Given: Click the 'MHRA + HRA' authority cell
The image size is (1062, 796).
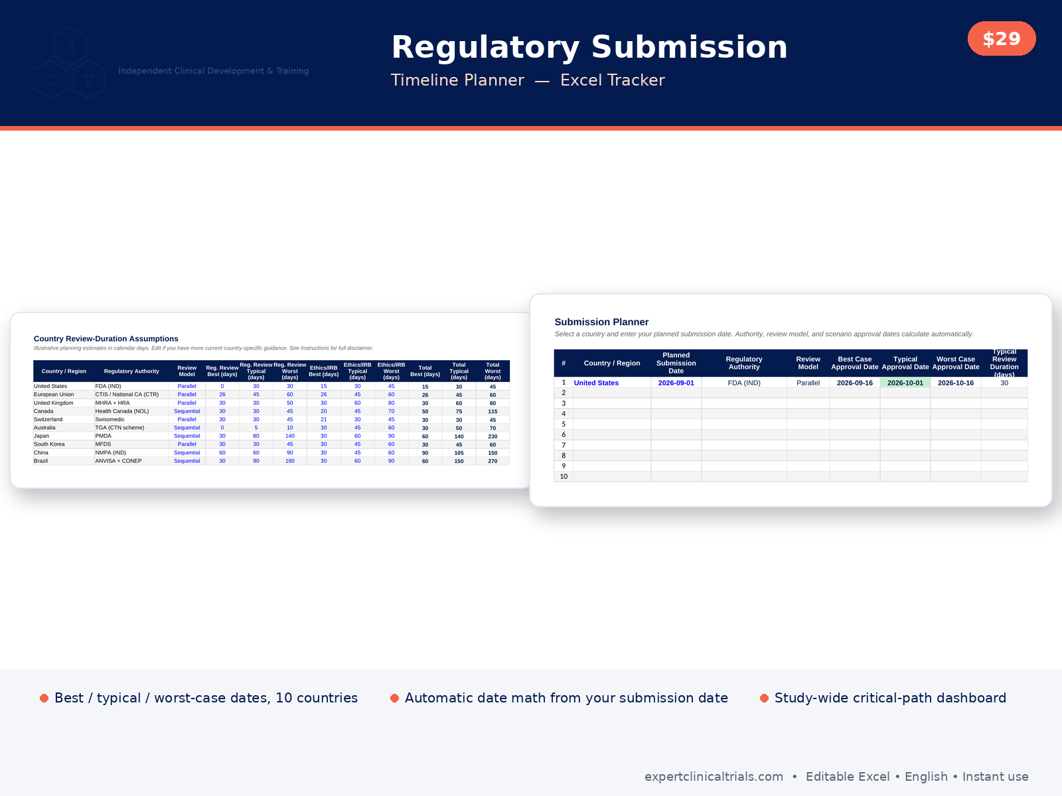Looking at the screenshot, I should pyautogui.click(x=131, y=403).
